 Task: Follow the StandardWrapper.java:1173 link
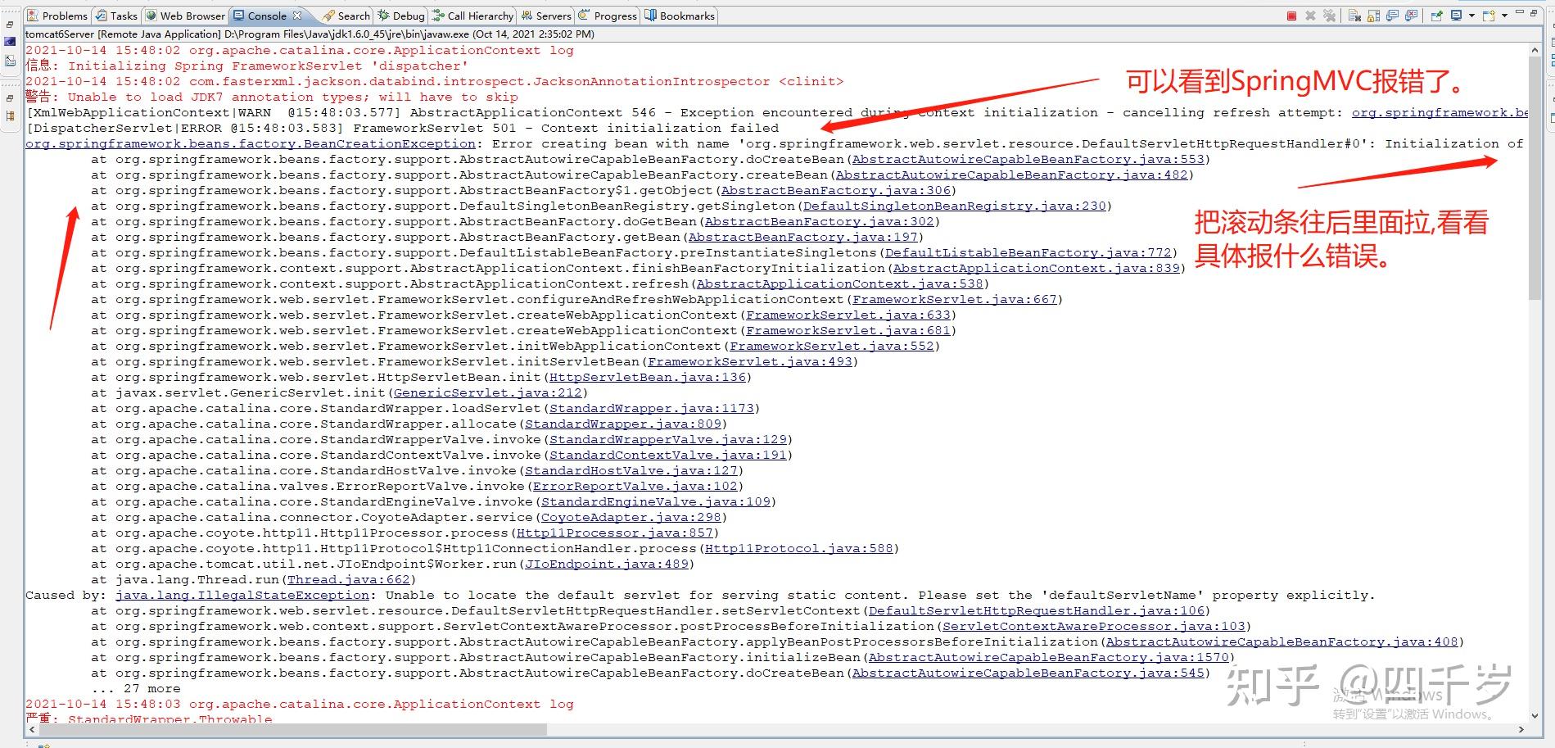click(x=652, y=408)
